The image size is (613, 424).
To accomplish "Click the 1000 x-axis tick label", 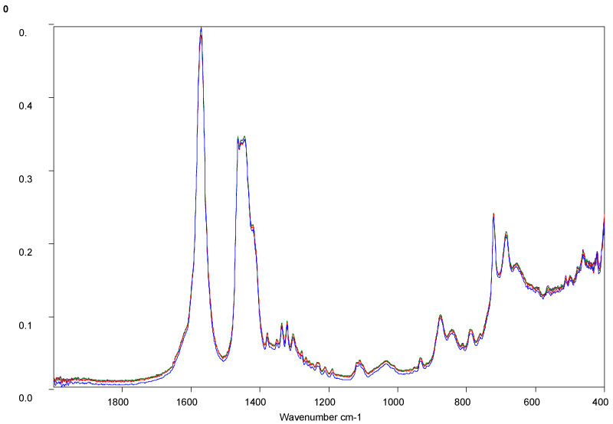I will (393, 403).
